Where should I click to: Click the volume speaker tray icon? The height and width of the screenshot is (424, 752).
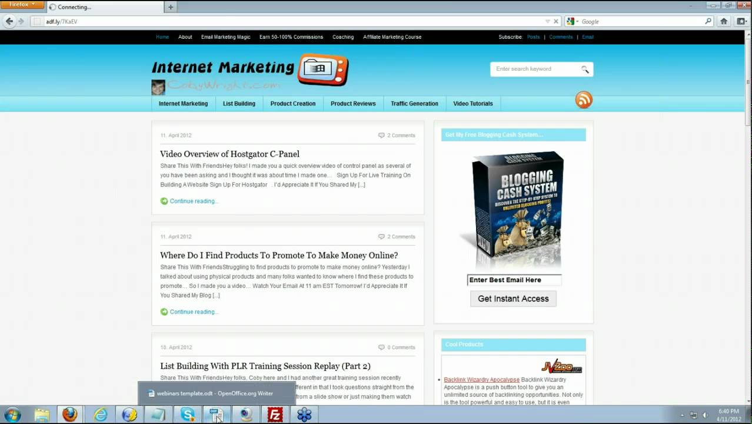click(x=705, y=415)
